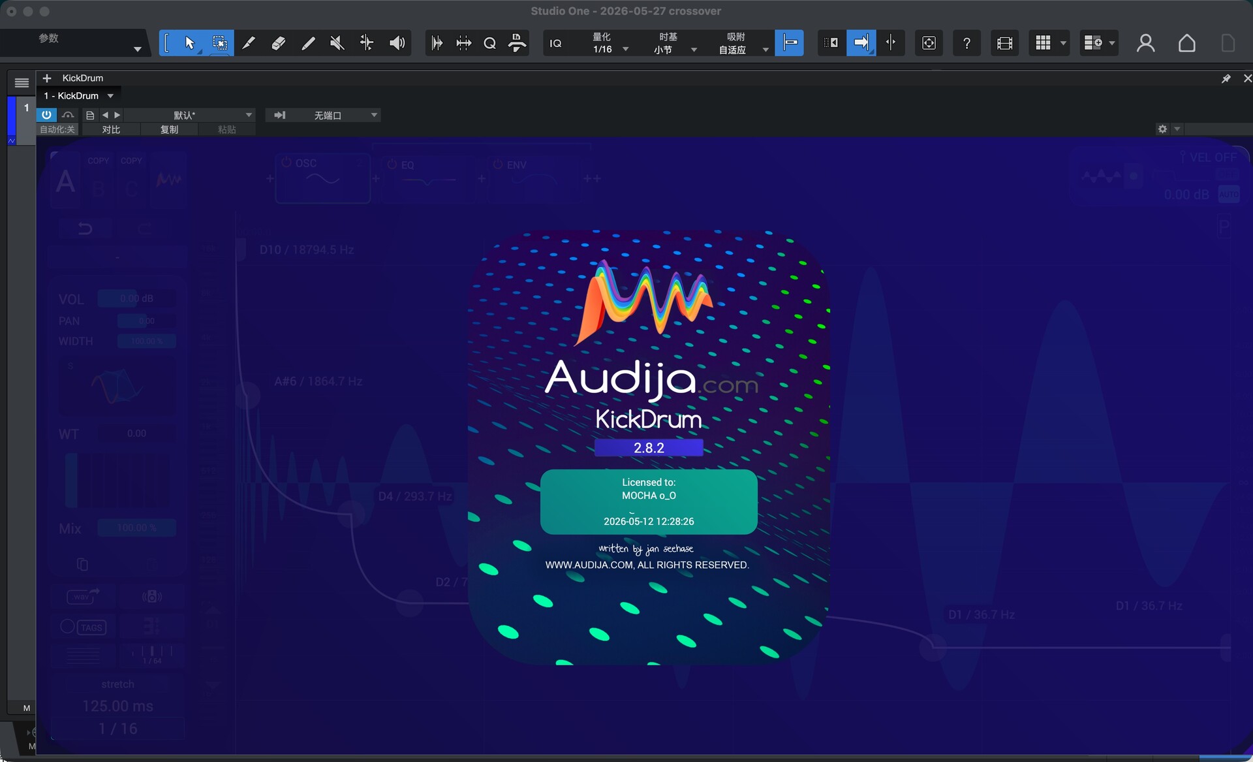
Task: Click the 对比 compare button
Action: click(111, 129)
